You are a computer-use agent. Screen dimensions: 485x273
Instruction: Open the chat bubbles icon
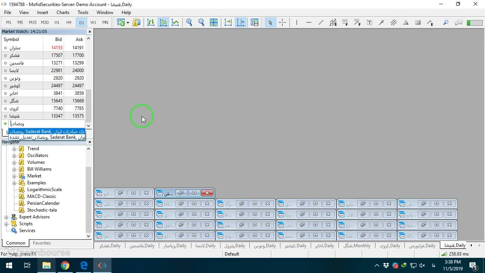click(x=458, y=23)
